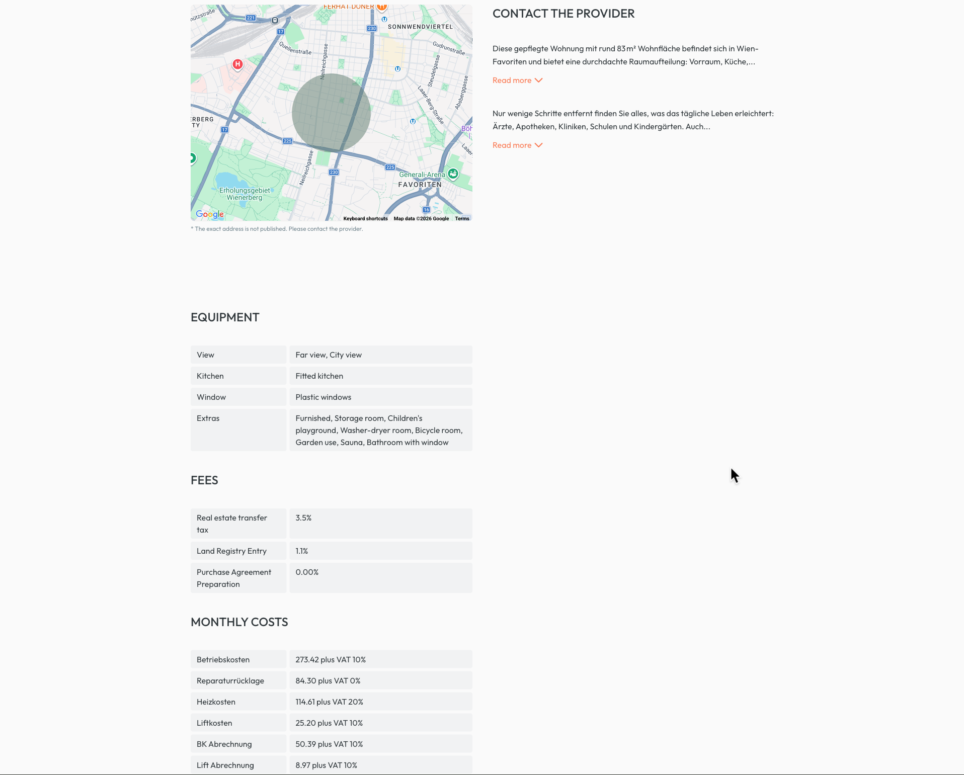Click chevron beside the first Read more
This screenshot has width=964, height=775.
538,80
